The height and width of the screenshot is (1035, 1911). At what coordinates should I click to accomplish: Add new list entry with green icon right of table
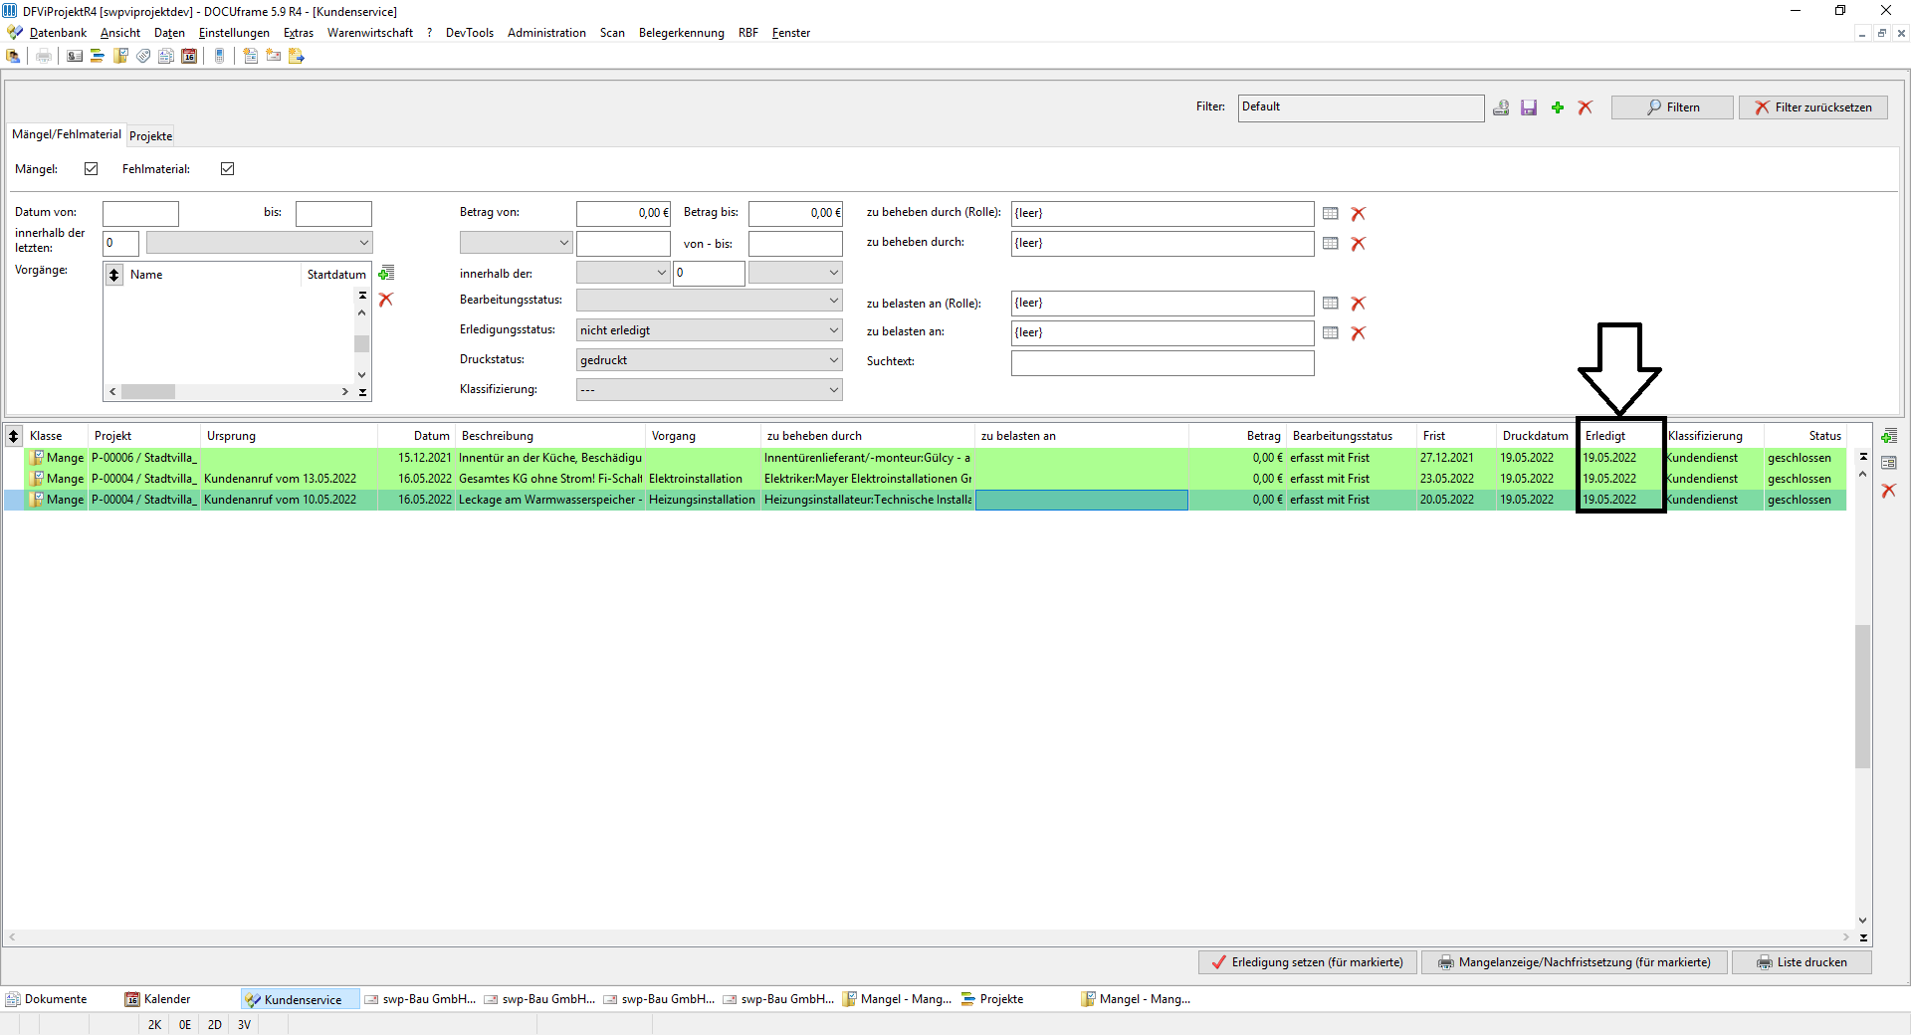pyautogui.click(x=1889, y=436)
